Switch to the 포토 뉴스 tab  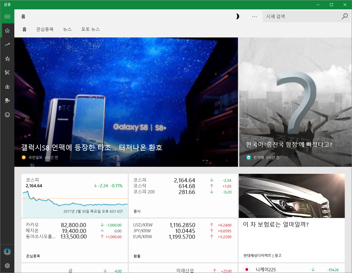click(90, 29)
